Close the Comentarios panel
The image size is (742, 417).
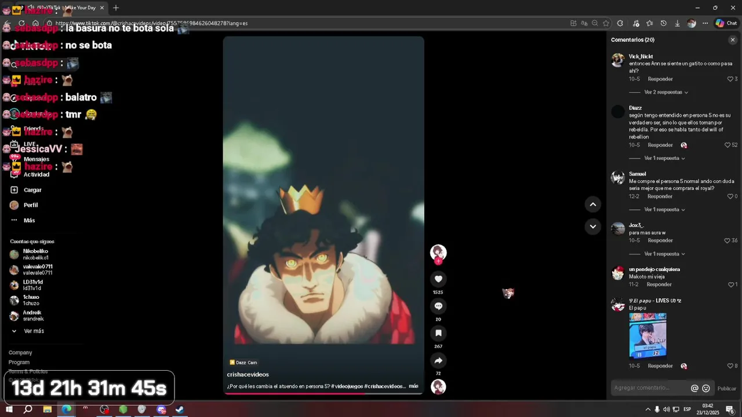(733, 40)
